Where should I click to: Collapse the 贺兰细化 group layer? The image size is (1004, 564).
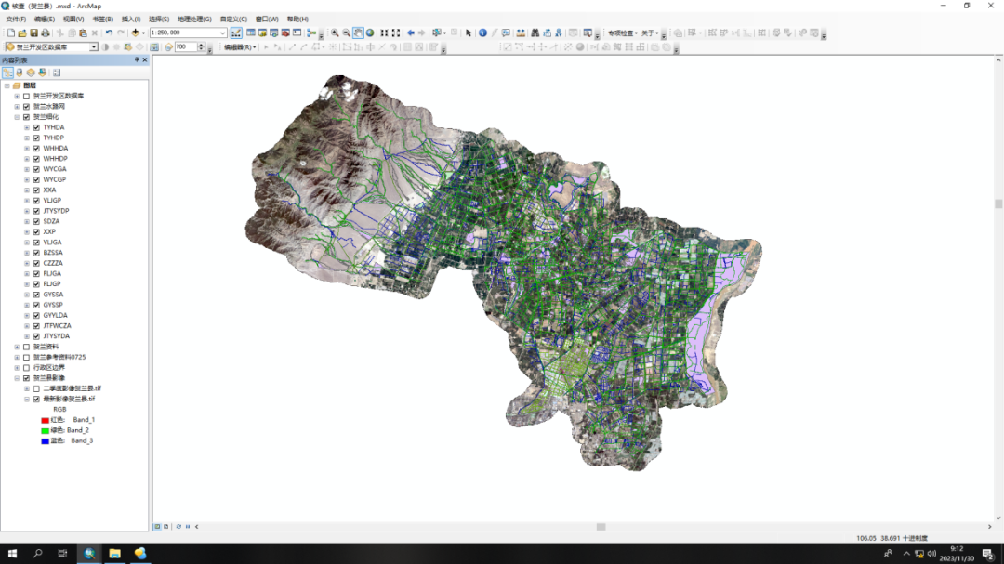tap(17, 117)
